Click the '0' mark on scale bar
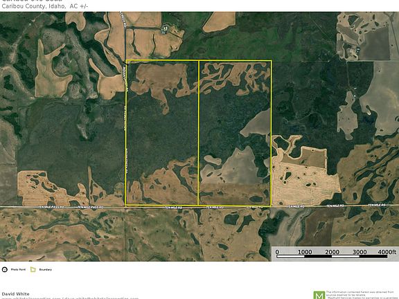This screenshot has width=399, height=299. pyautogui.click(x=277, y=252)
